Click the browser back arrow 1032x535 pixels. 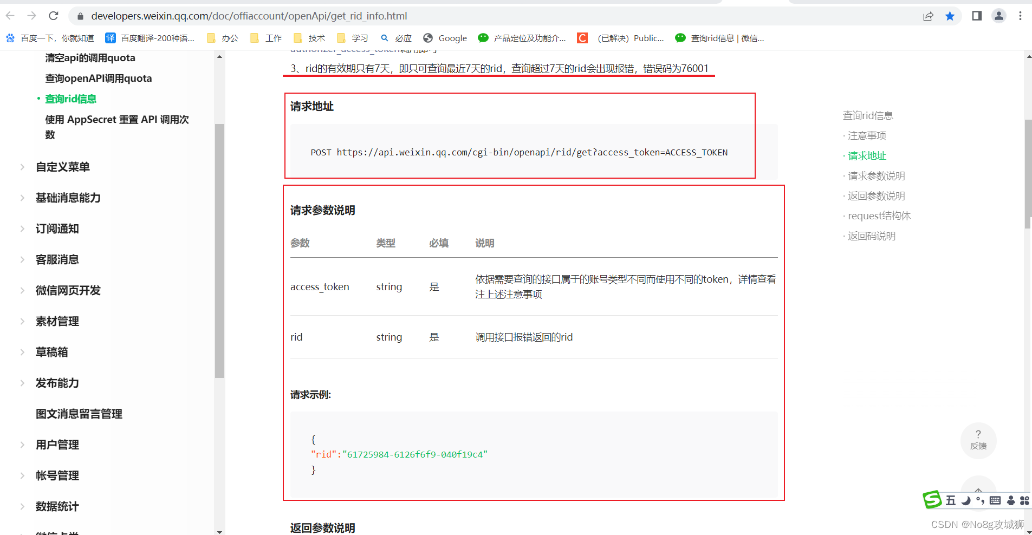point(10,16)
